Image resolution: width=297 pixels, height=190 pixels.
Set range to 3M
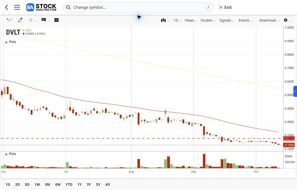pyautogui.click(x=47, y=184)
